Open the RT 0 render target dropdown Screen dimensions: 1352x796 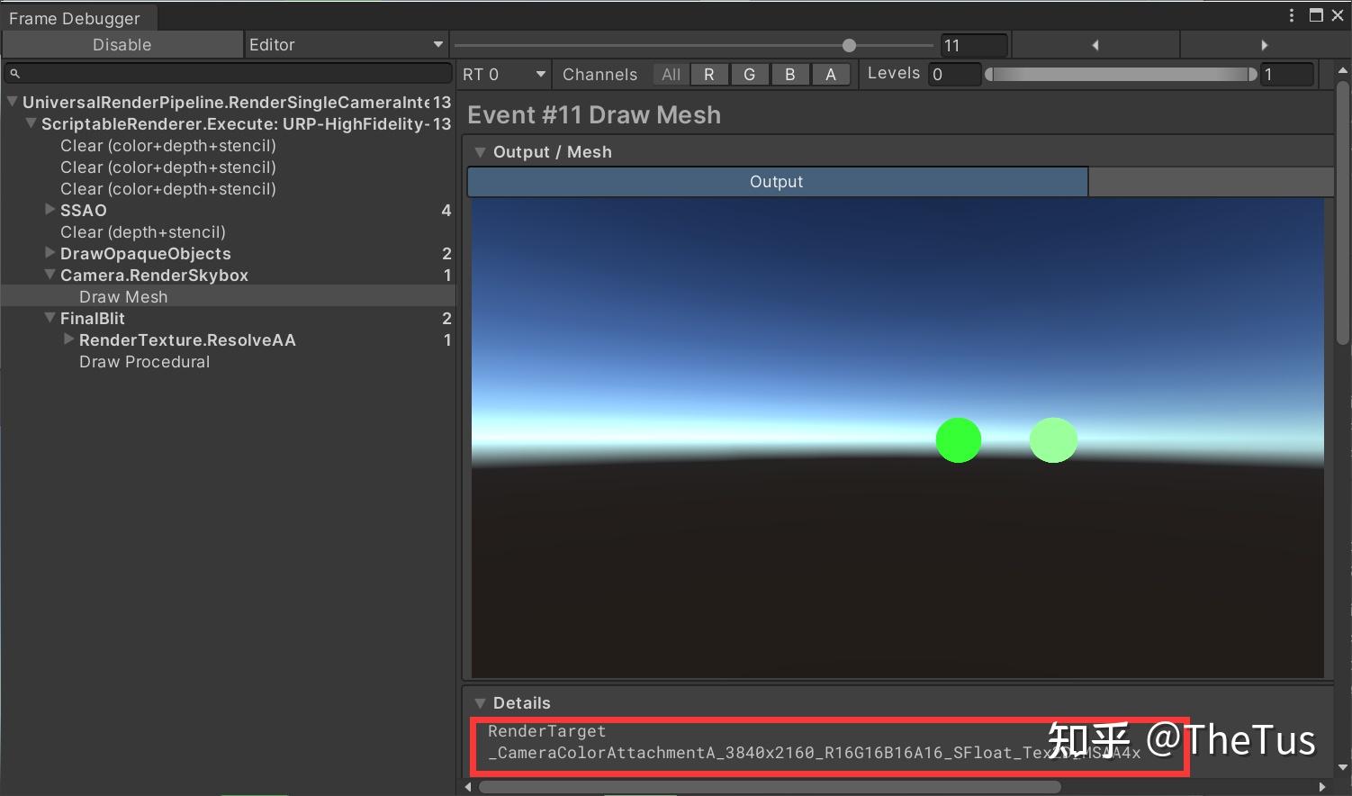pyautogui.click(x=503, y=74)
